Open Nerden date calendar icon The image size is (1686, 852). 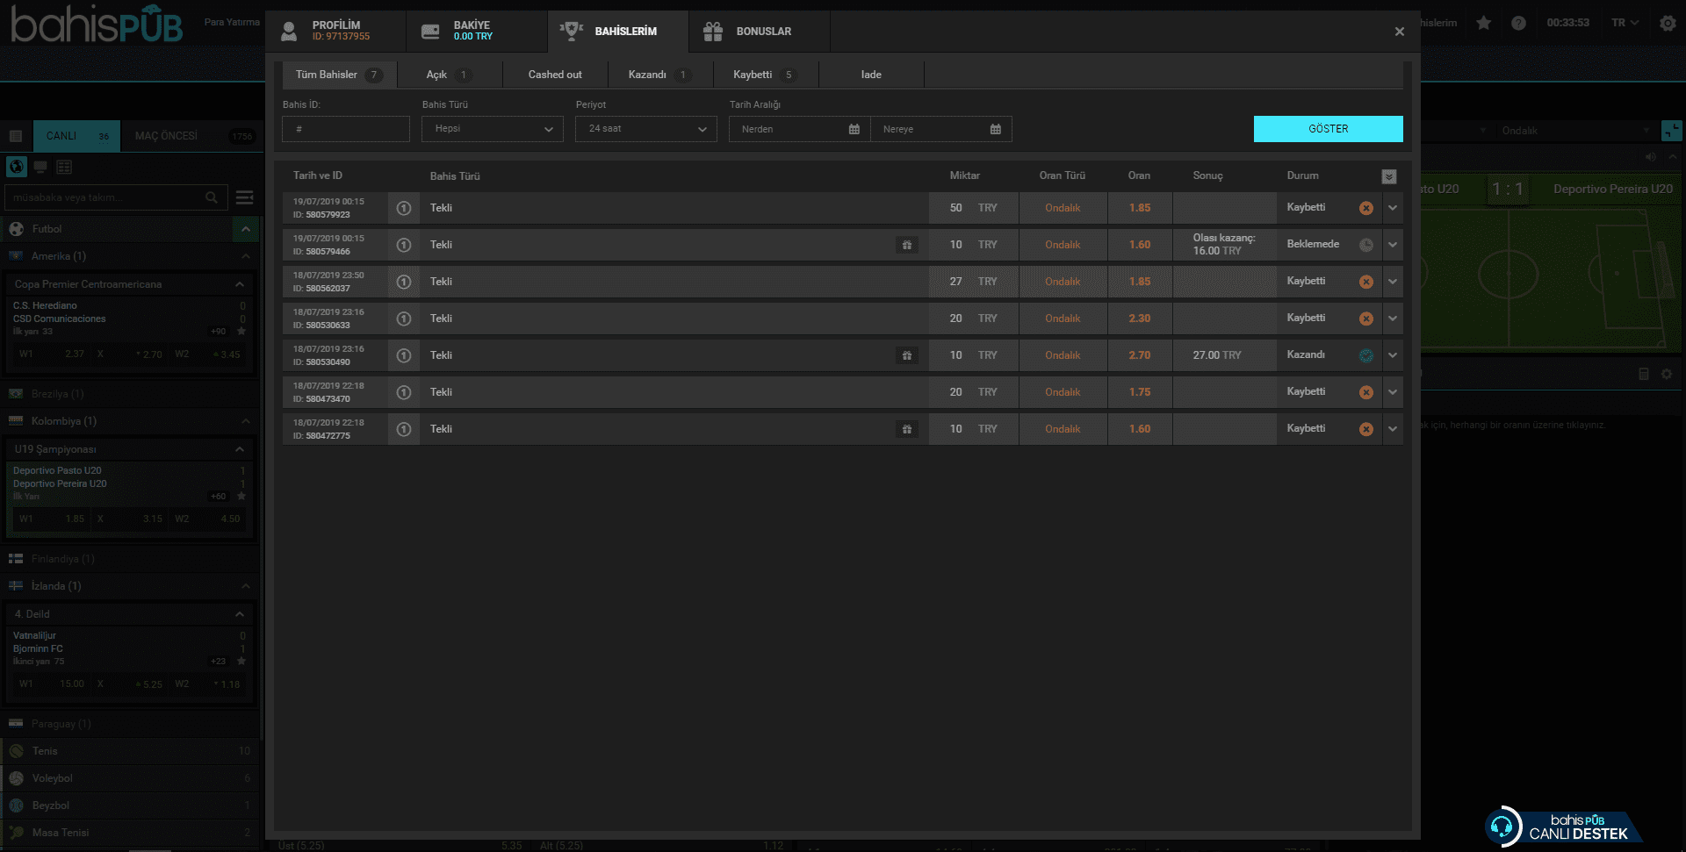point(854,129)
